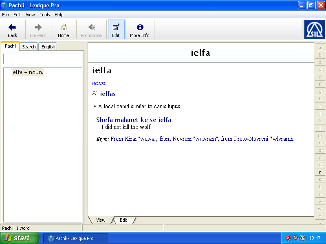Click the word search input field

click(43, 59)
